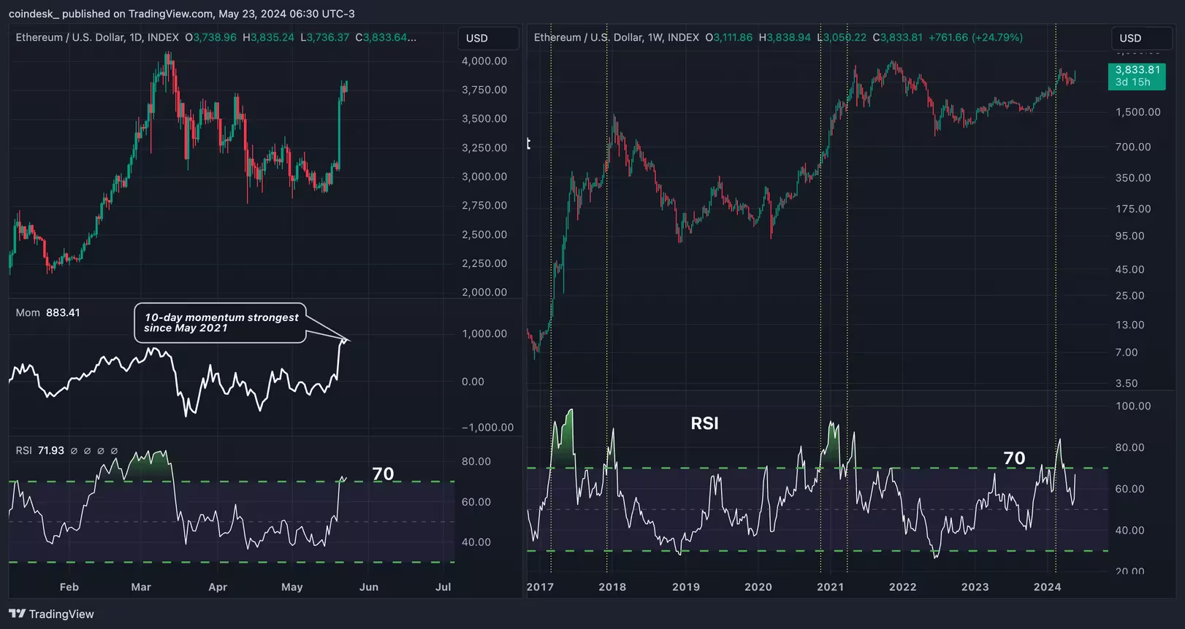Click the Jun label on daily time axis
This screenshot has height=629, width=1185.
(x=369, y=587)
